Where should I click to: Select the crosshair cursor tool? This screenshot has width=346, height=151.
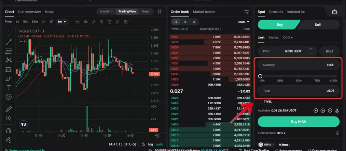click(9, 33)
